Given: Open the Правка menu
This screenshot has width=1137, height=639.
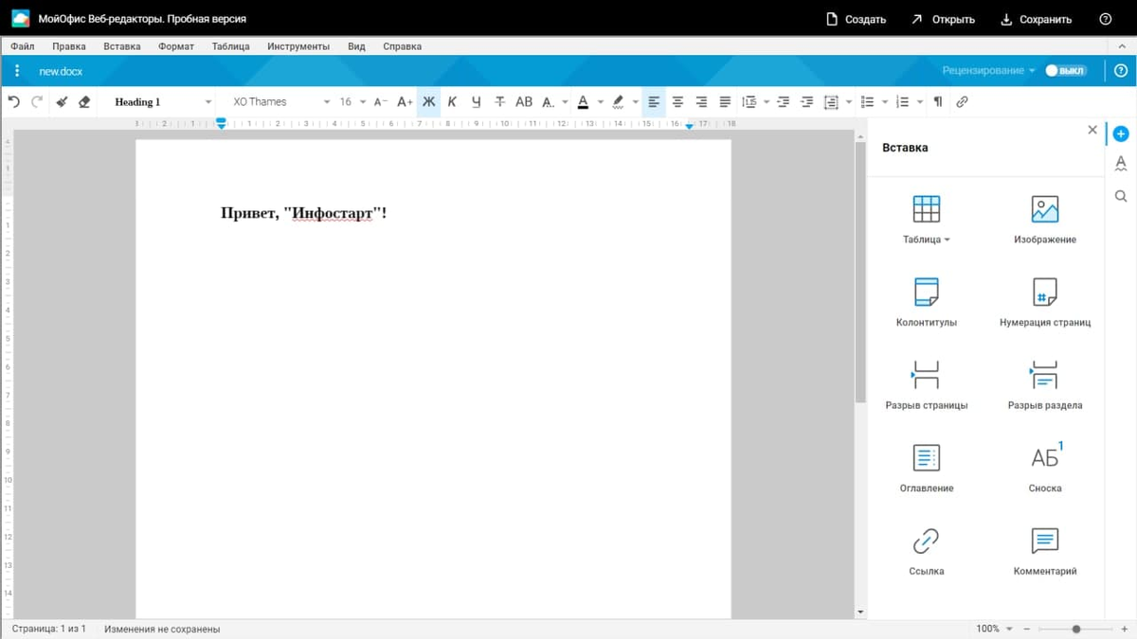Looking at the screenshot, I should 69,46.
